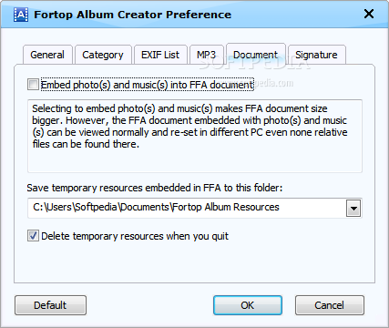The image size is (389, 328).
Task: Click the 'Embed photo(s) and music(s)' label text
Action: pos(147,85)
